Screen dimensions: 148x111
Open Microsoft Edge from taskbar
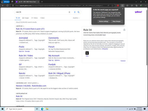point(42,109)
